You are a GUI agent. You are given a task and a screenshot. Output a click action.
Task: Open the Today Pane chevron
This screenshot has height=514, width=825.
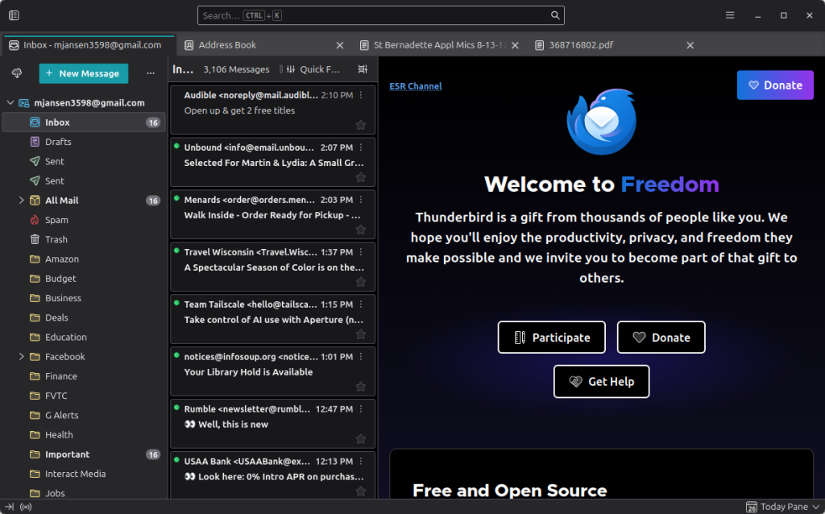[x=816, y=507]
